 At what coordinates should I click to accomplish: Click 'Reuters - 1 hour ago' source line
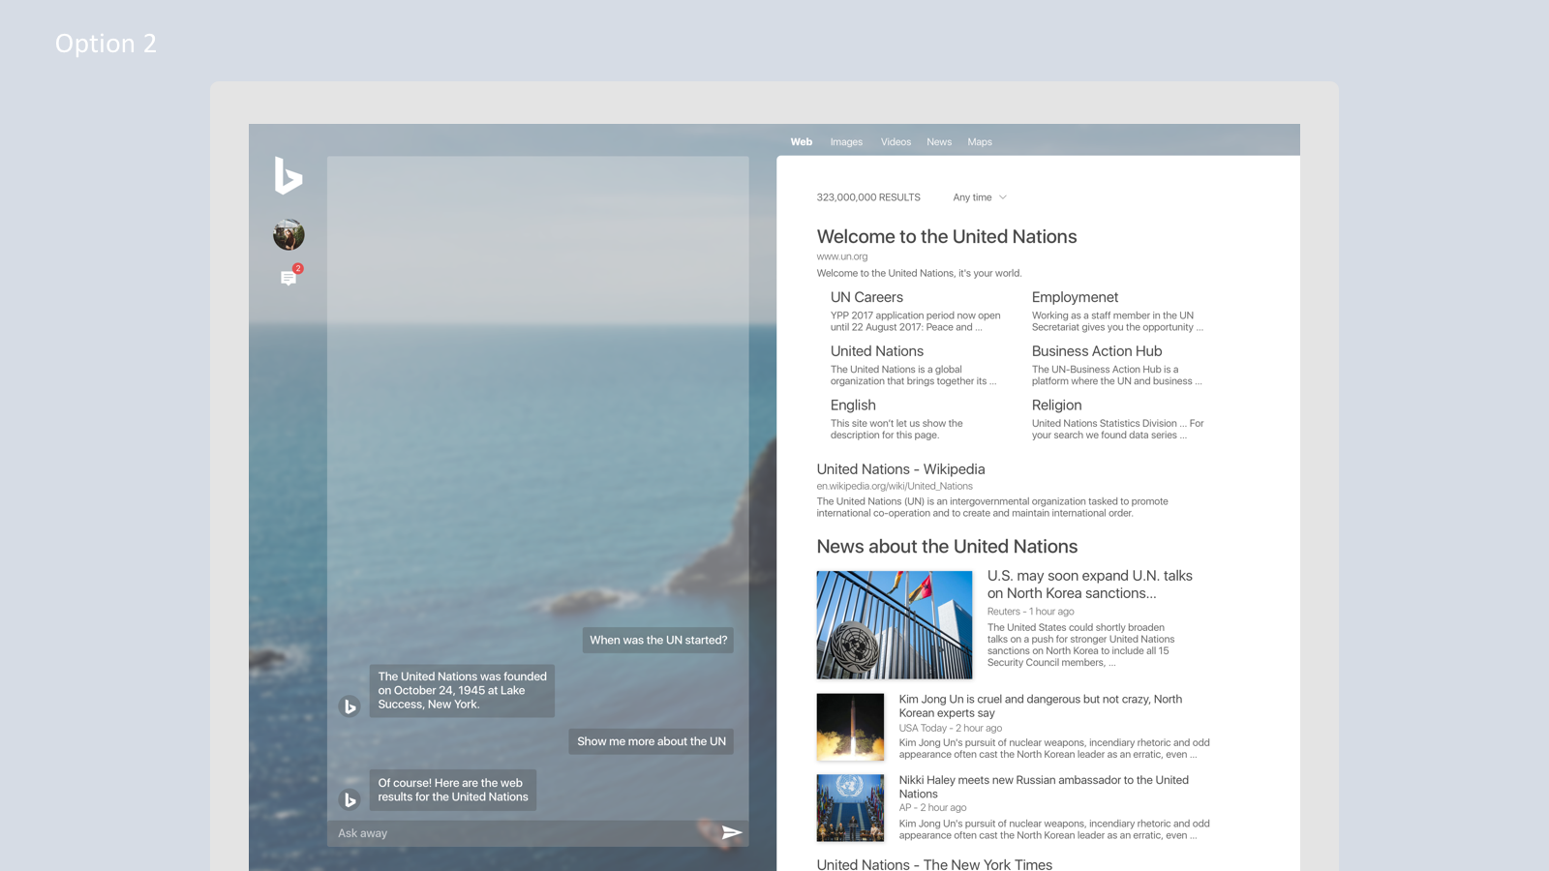tap(1030, 612)
